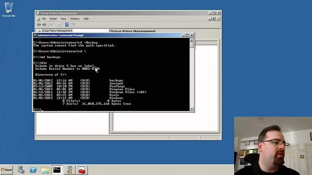Click the Group Policy Management taskbar button
The image size is (312, 175).
tap(70, 170)
